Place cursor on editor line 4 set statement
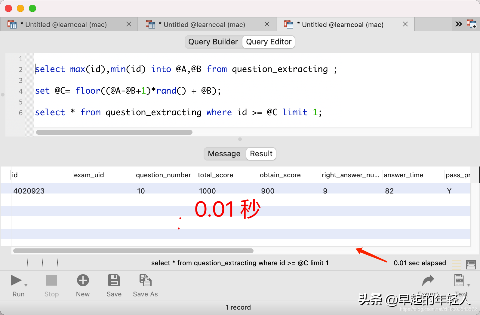 pyautogui.click(x=128, y=91)
